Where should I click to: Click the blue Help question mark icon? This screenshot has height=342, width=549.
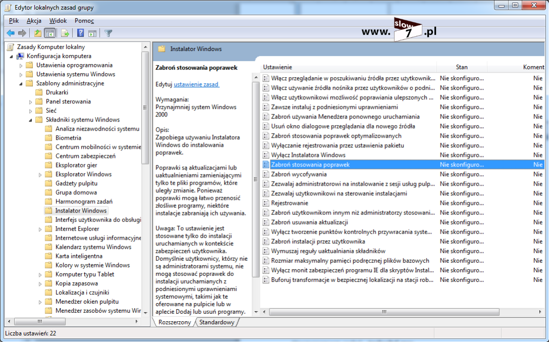pos(81,33)
